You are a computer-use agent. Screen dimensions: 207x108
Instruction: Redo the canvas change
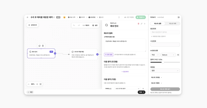(79, 25)
